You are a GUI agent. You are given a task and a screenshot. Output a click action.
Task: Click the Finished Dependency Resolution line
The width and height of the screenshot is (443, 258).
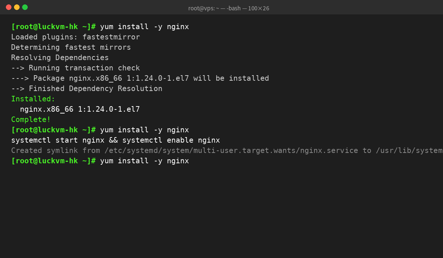click(x=87, y=89)
